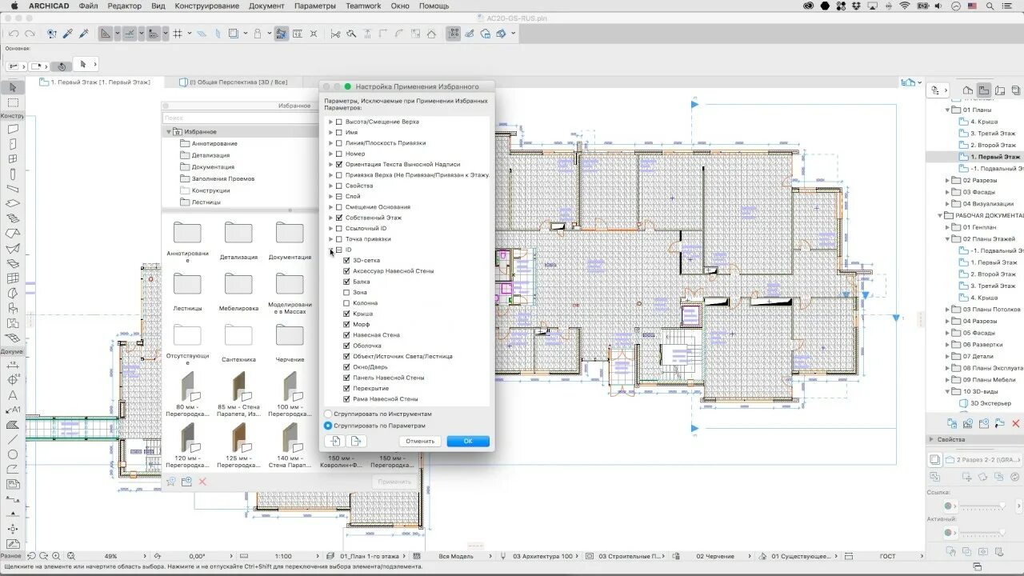The image size is (1024, 576).
Task: Toggle the 'Имя' checkbox
Action: click(x=339, y=132)
